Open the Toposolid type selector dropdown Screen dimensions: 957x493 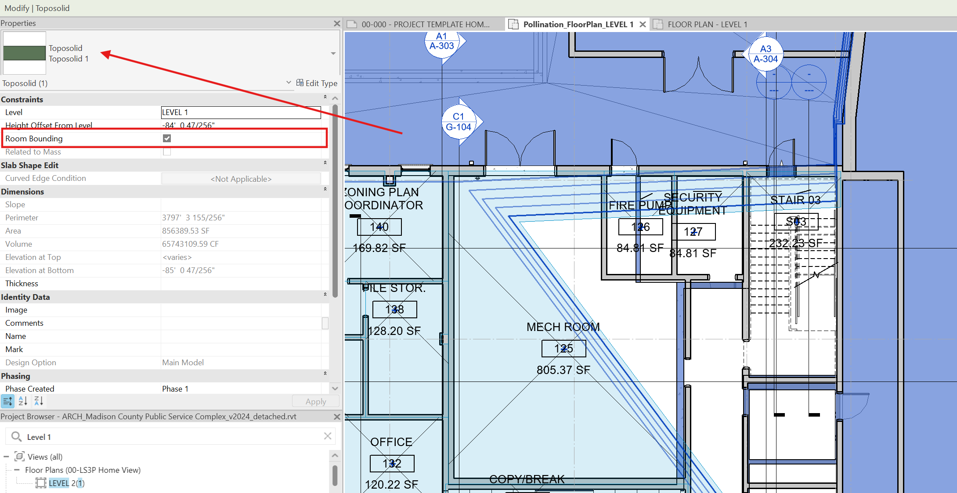coord(333,54)
